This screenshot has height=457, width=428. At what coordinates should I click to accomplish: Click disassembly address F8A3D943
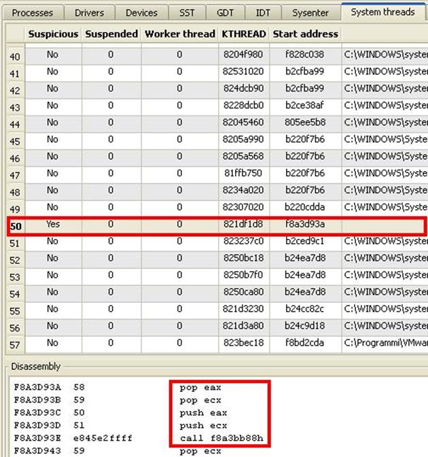click(37, 451)
